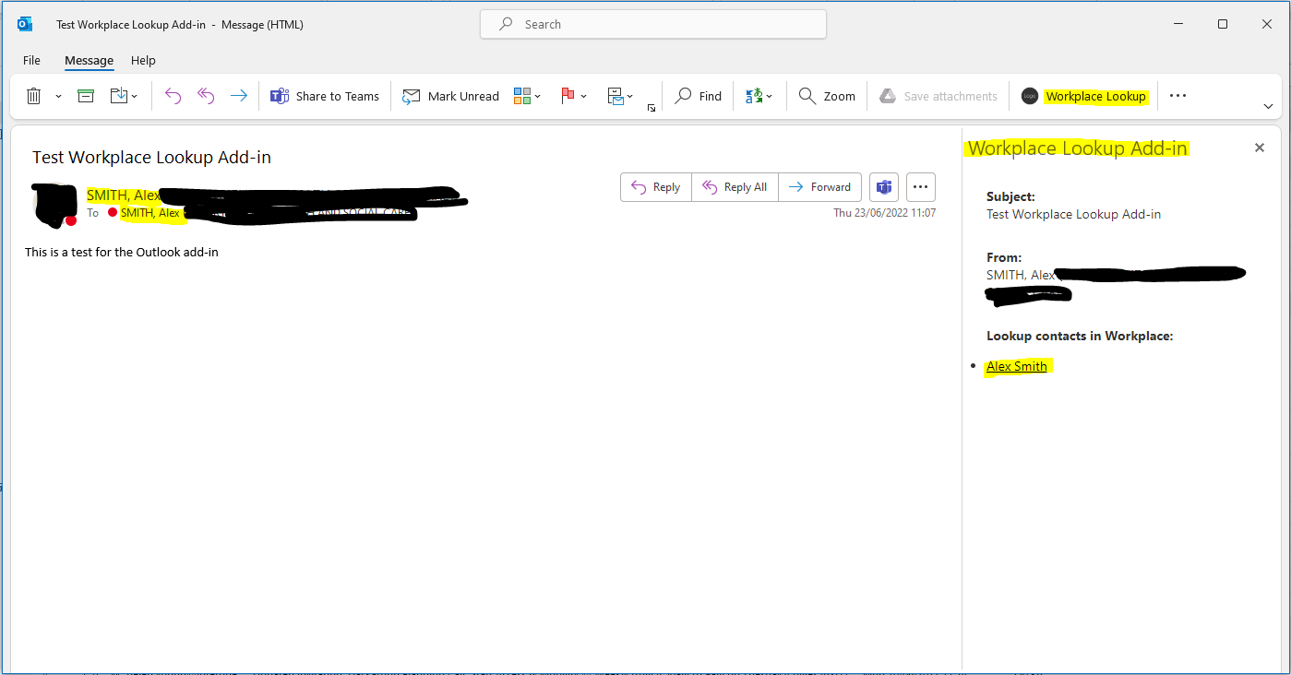Click the From label in add-in pane
Viewport: 1291px width, 675px height.
pyautogui.click(x=1004, y=257)
